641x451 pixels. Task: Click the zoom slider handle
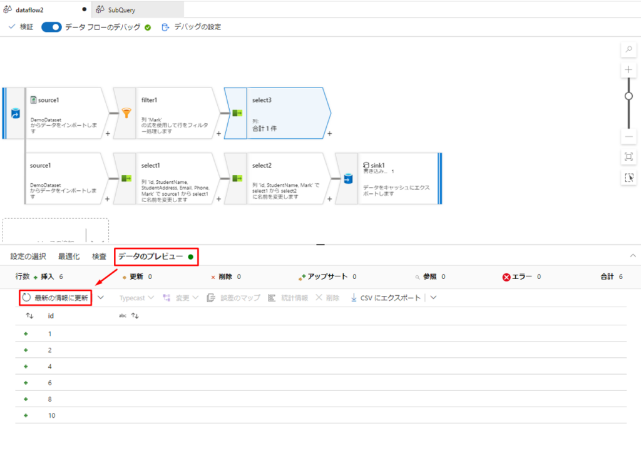pos(628,96)
